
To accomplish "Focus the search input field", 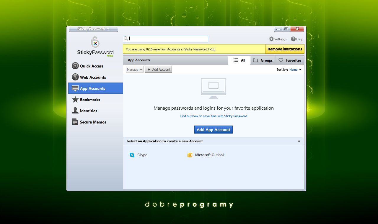I will (x=166, y=39).
